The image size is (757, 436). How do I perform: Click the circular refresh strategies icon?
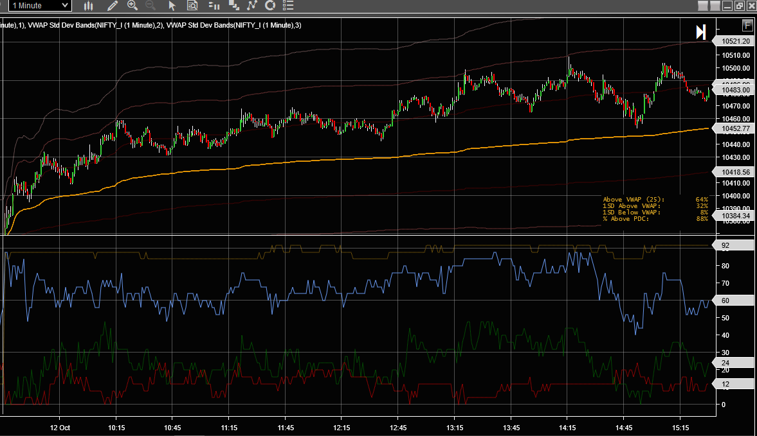coord(270,5)
